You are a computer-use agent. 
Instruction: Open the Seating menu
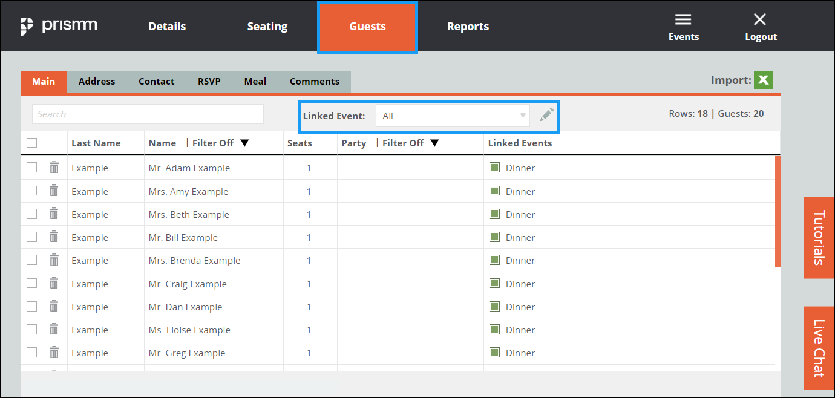click(267, 27)
